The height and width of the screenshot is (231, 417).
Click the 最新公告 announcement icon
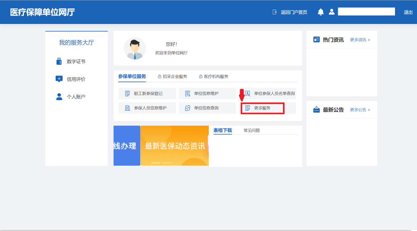click(x=317, y=110)
